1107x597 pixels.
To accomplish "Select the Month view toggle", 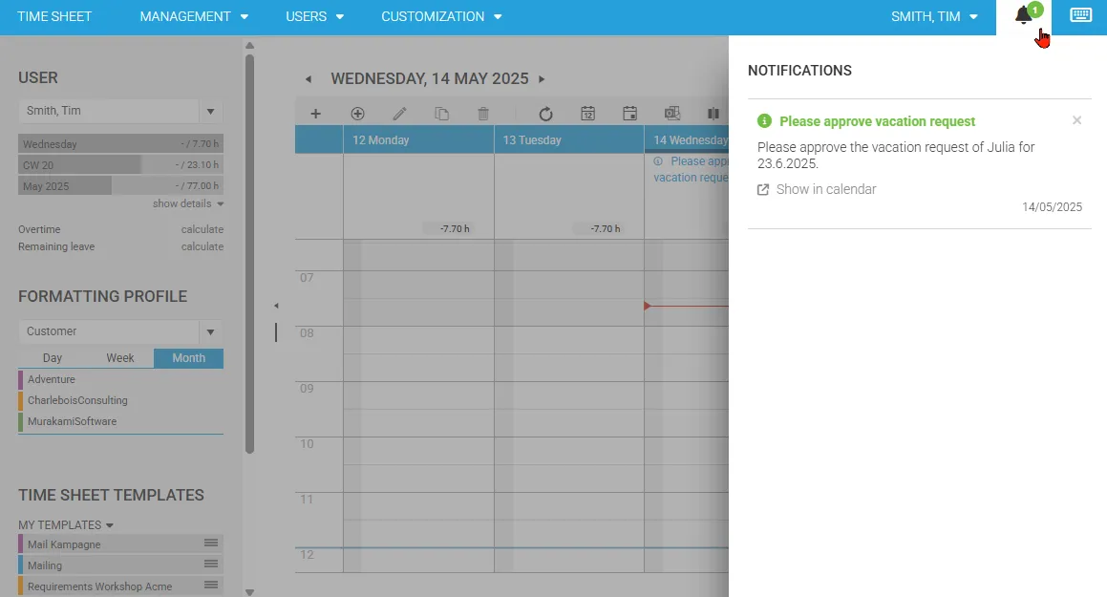I will tap(188, 358).
